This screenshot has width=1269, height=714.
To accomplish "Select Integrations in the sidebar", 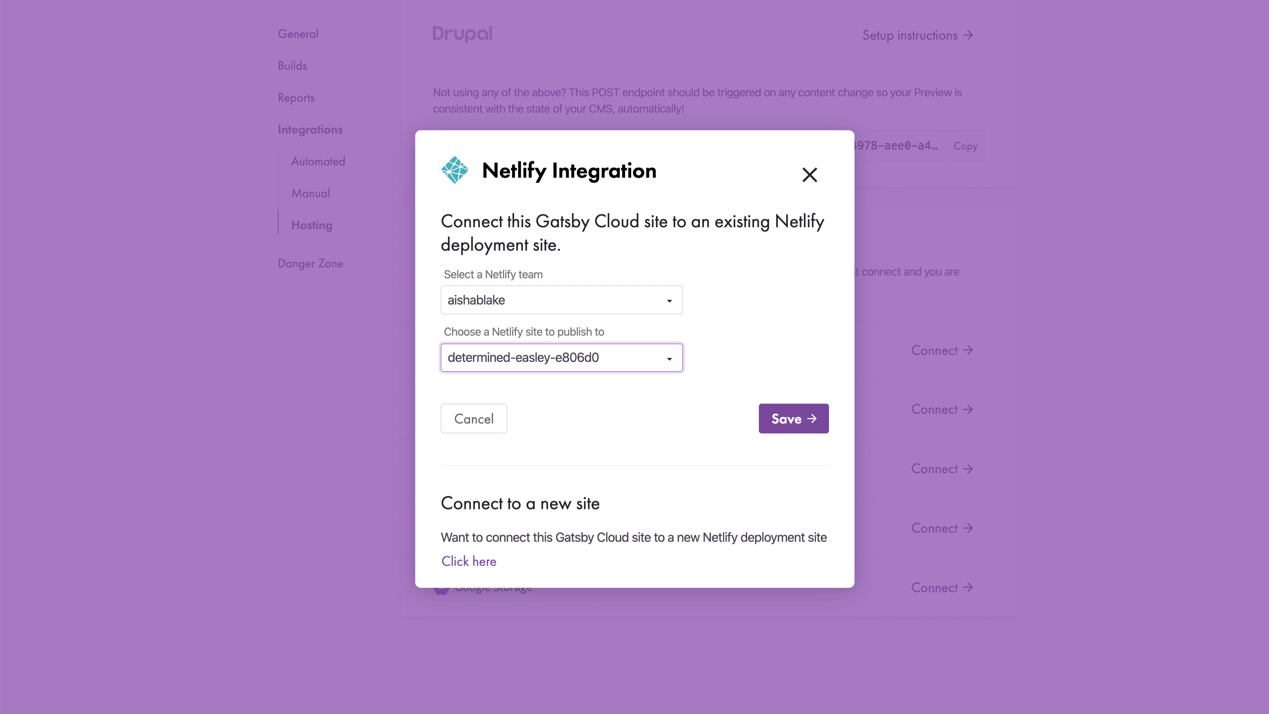I will click(310, 130).
